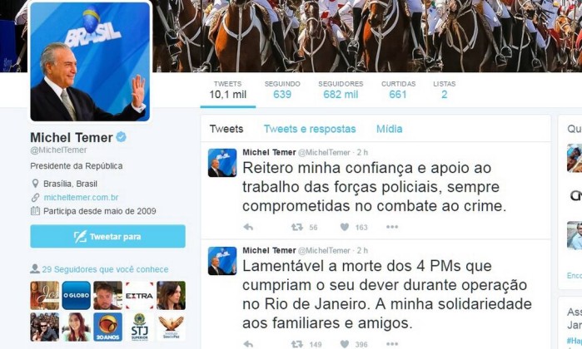This screenshot has width=582, height=349.
Task: Click the Tweetar para button
Action: 107,236
